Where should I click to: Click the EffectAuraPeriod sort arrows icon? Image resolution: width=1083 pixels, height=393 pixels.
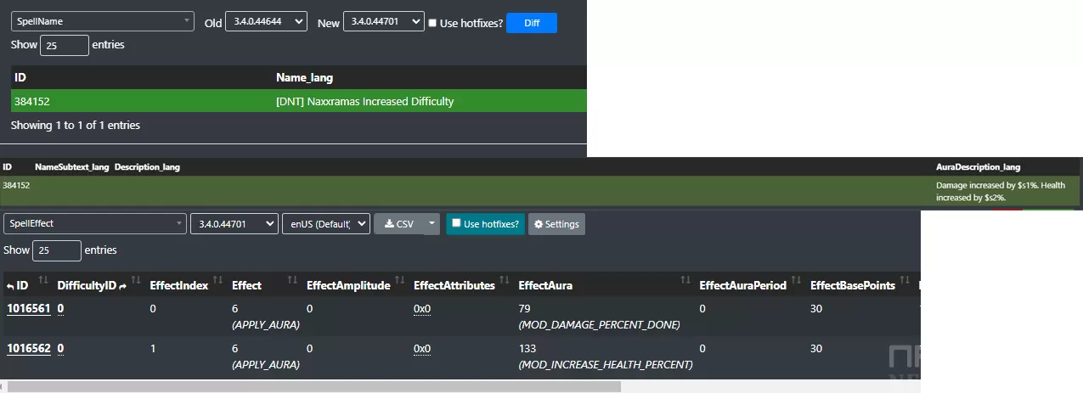point(795,281)
